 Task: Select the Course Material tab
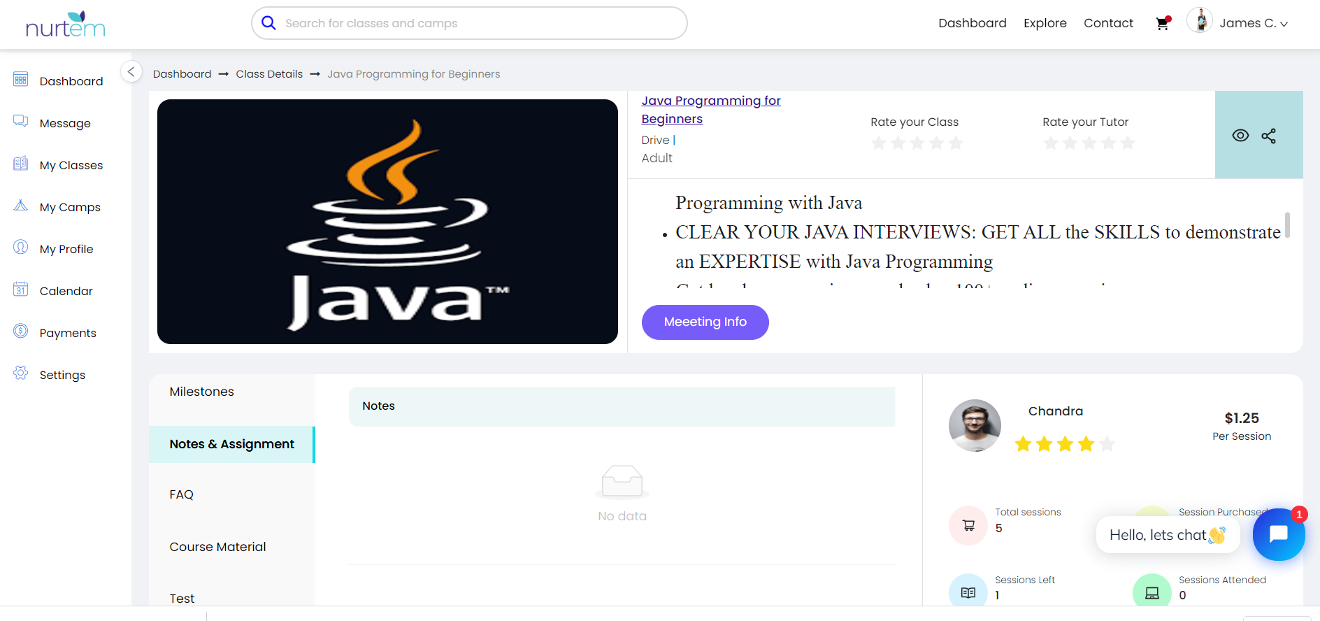point(217,547)
